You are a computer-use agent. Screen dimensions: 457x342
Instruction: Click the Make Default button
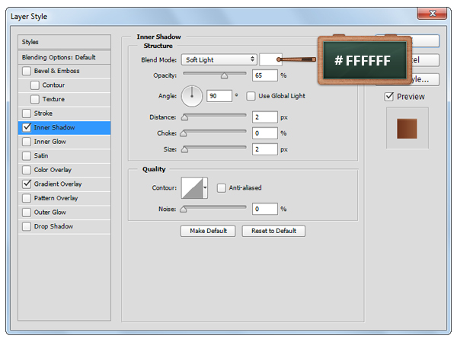tap(208, 231)
